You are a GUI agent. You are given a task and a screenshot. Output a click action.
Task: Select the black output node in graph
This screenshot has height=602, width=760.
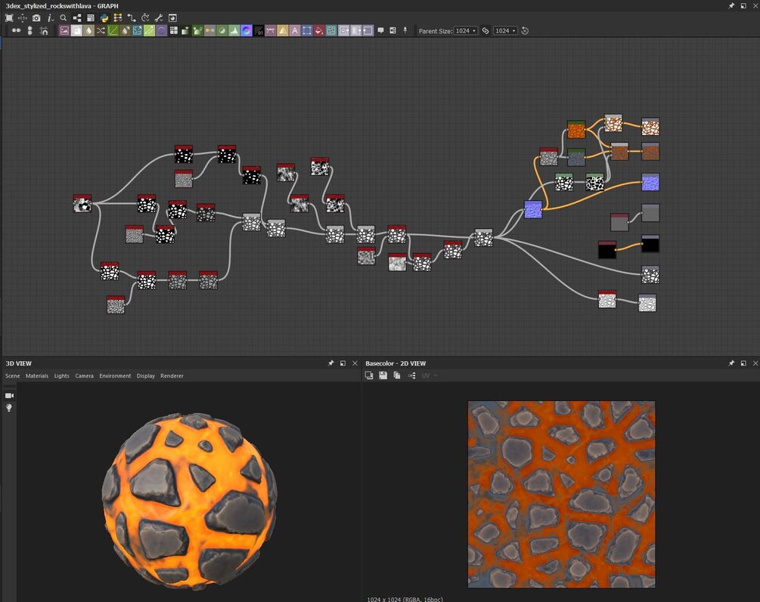[x=650, y=244]
